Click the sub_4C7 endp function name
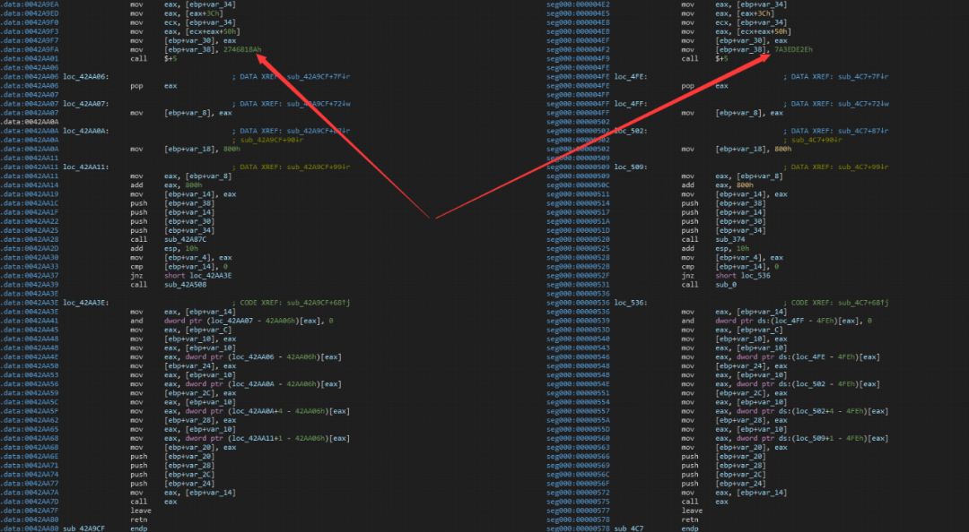Image resolution: width=969 pixels, height=532 pixels. coord(629,529)
